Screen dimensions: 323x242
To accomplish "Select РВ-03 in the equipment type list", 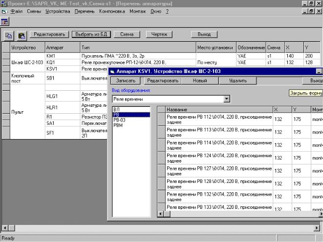I will pyautogui.click(x=120, y=120).
